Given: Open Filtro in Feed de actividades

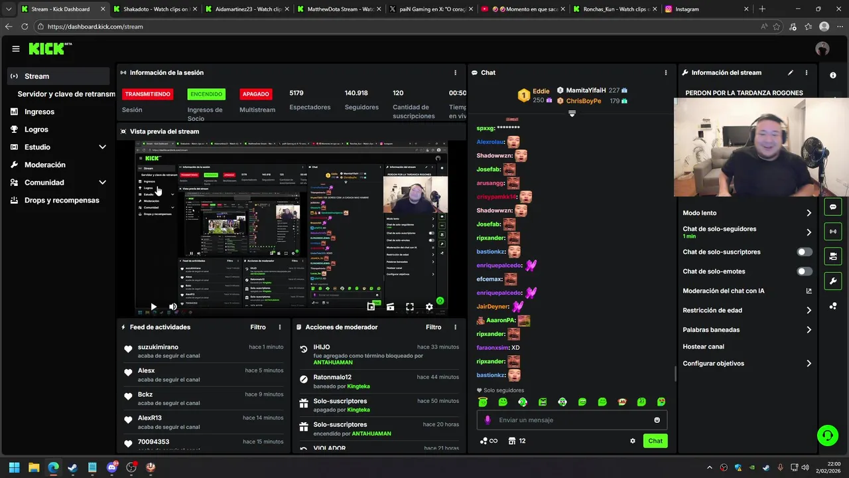Looking at the screenshot, I should tap(258, 327).
